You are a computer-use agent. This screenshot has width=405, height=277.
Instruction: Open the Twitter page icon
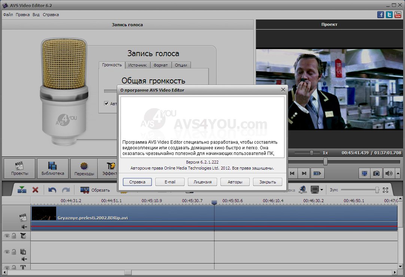389,15
